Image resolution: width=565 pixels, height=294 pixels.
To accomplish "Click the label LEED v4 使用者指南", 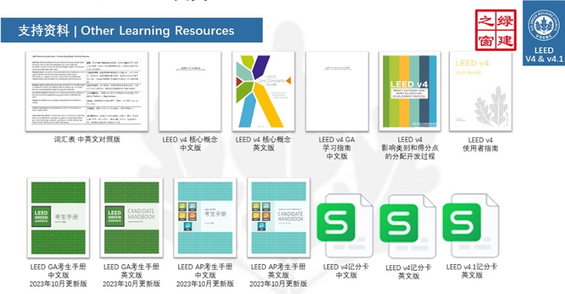I will coord(480,144).
